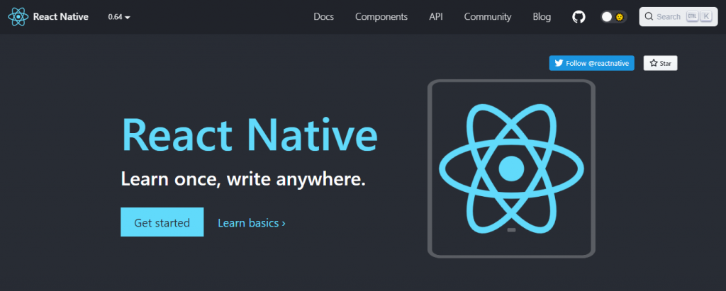726x291 pixels.
Task: Click the star icon in Star button
Action: 653,64
